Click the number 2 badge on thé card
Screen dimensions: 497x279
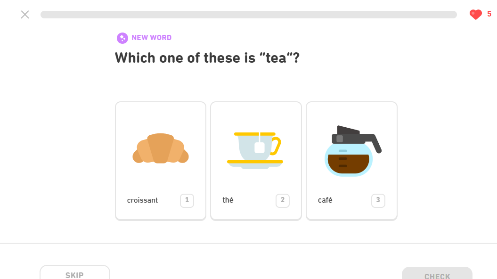(282, 200)
